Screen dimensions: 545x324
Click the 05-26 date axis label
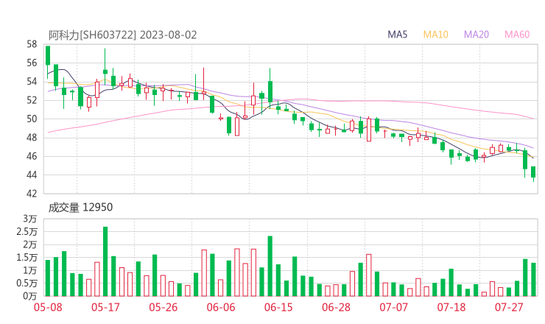pyautogui.click(x=163, y=307)
